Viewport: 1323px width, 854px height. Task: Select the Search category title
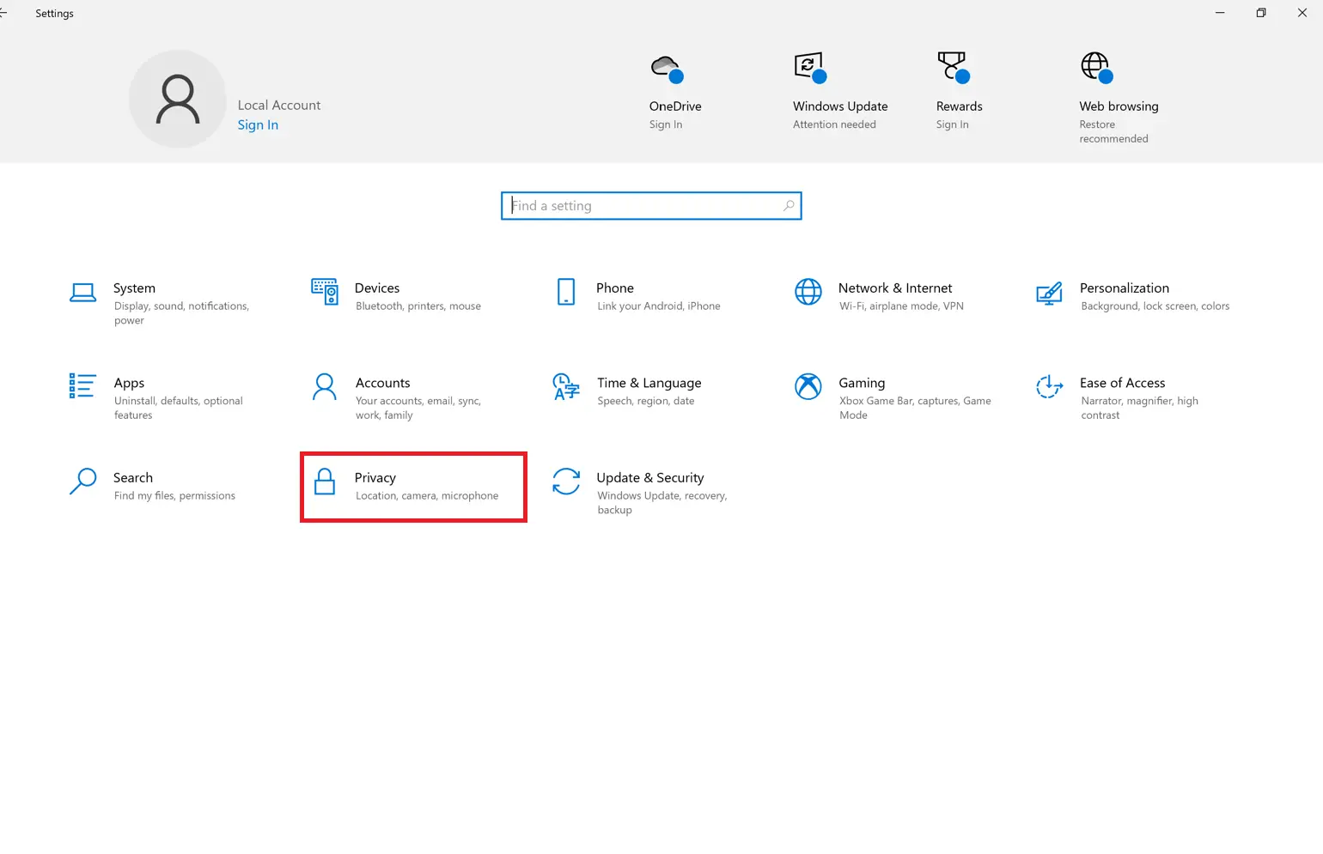click(x=133, y=478)
